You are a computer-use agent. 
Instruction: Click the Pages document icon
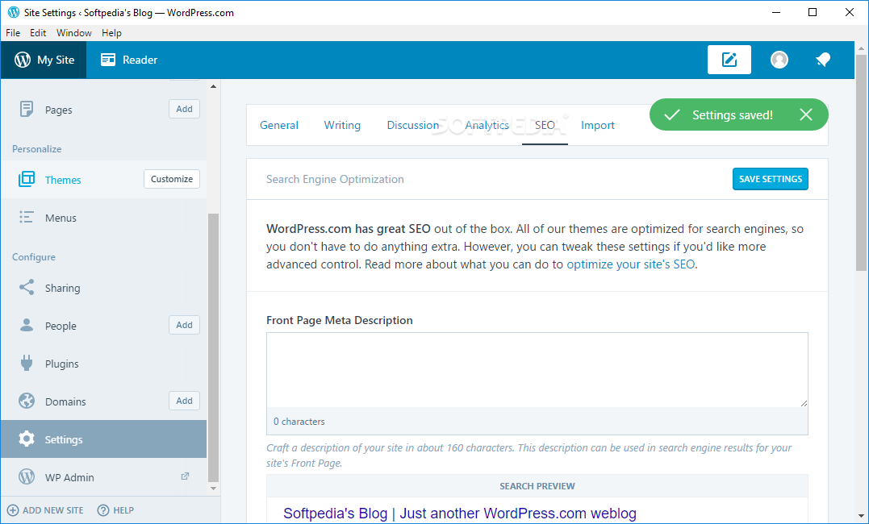(26, 109)
